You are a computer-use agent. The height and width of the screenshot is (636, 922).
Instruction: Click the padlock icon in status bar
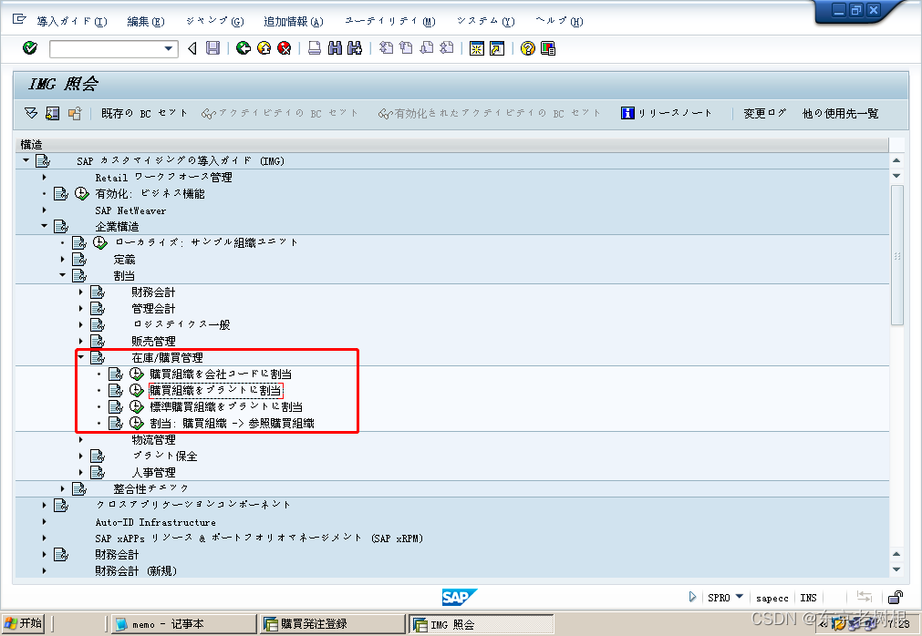tap(895, 597)
